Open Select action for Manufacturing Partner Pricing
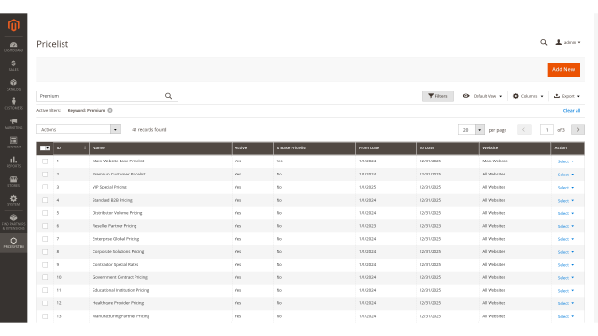 pos(565,316)
